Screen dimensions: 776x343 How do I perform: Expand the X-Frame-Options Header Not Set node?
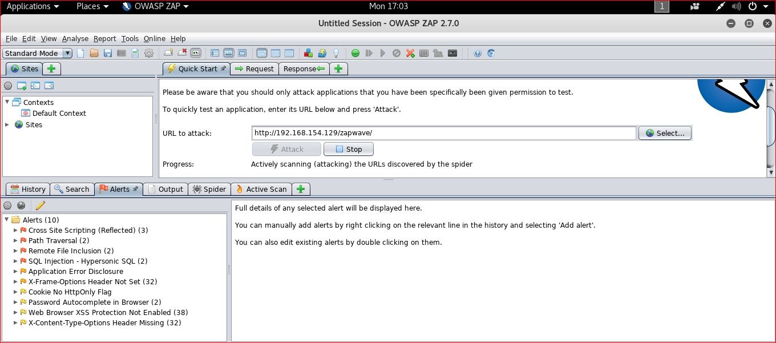15,282
